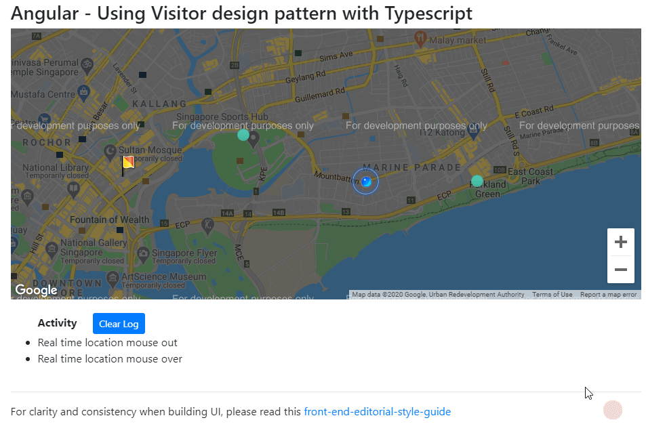
Task: Click the Sultan Mosque crescent pin
Action: (110, 152)
